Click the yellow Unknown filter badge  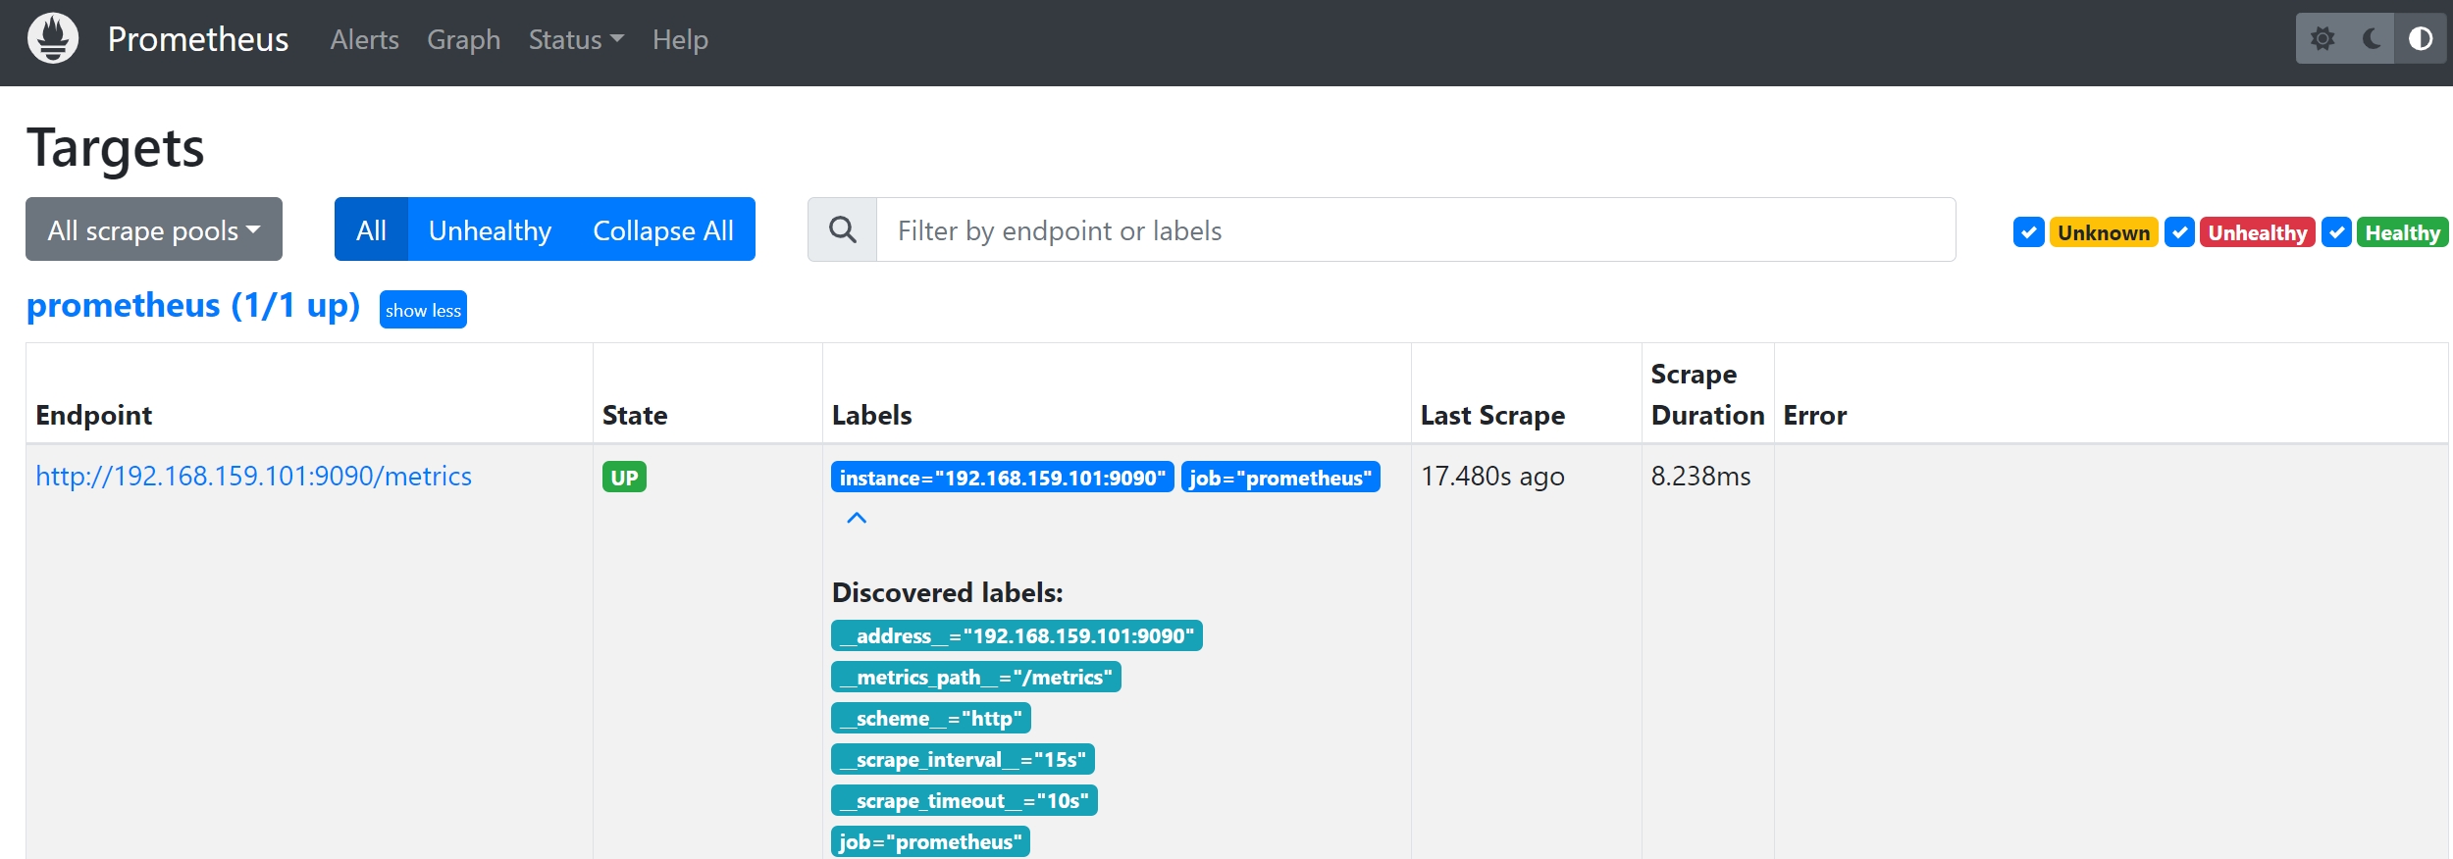pyautogui.click(x=2104, y=232)
